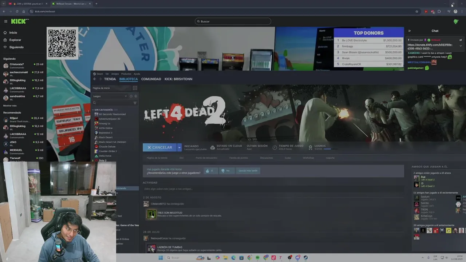The width and height of the screenshot is (466, 262).
Task: Open Steam Tienda tab
Action: click(x=110, y=79)
